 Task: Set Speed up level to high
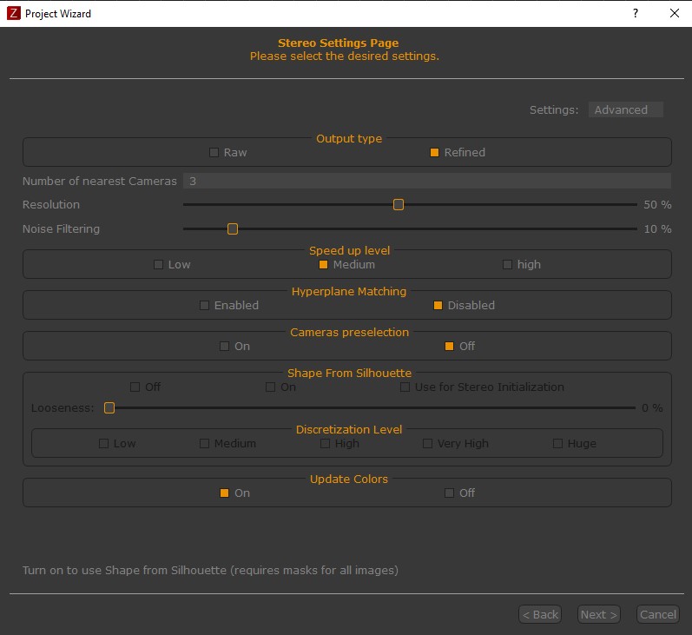click(x=508, y=265)
